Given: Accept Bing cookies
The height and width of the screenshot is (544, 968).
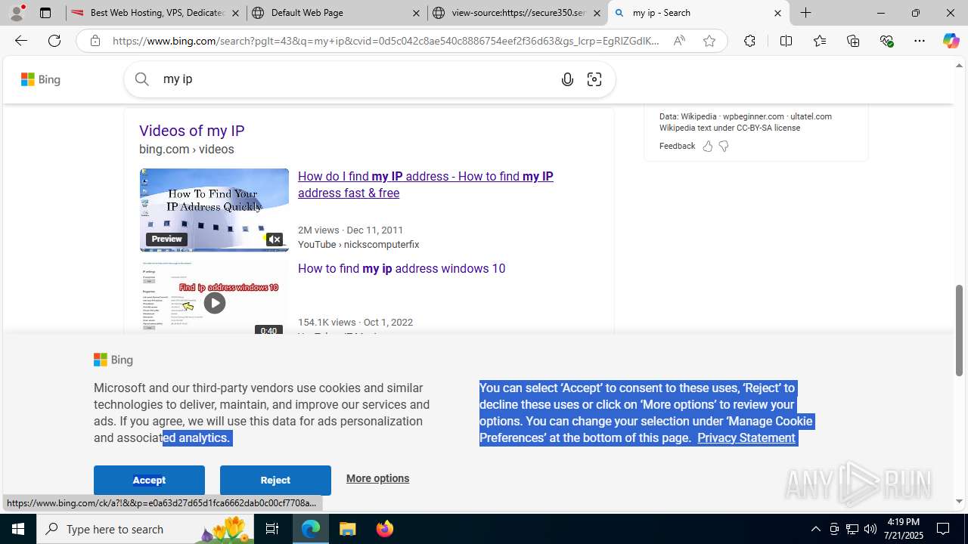Looking at the screenshot, I should [x=149, y=480].
